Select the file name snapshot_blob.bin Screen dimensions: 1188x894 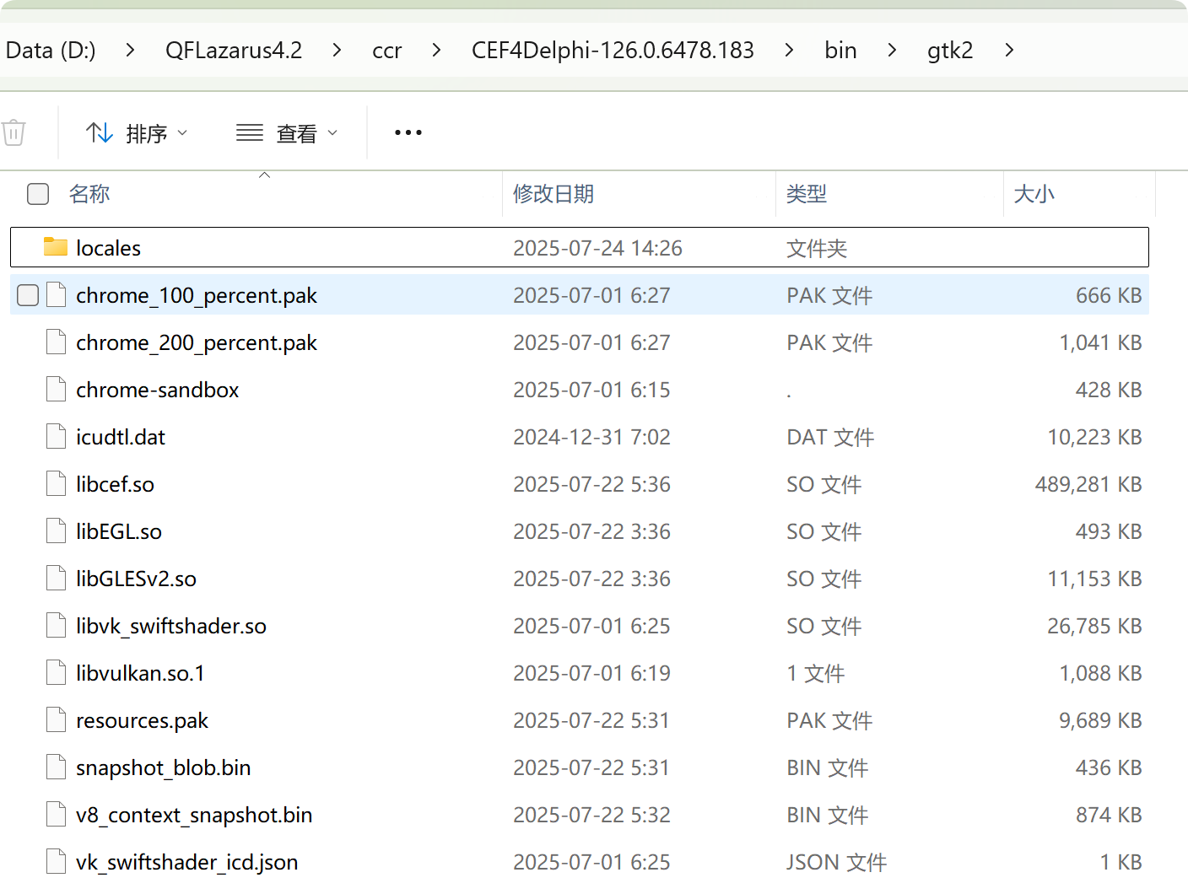click(164, 768)
